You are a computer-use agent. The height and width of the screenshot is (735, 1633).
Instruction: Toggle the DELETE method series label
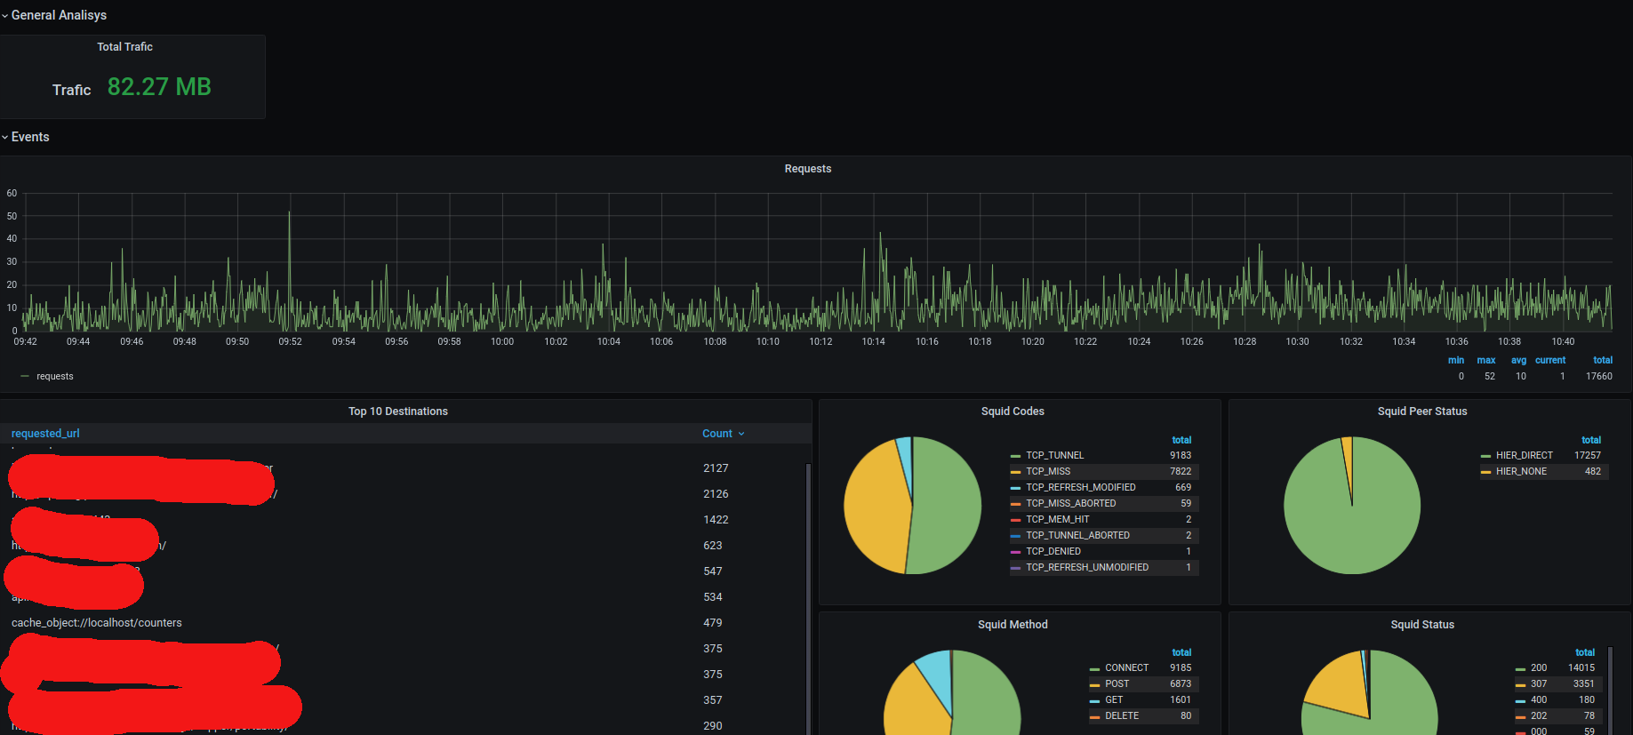[x=1122, y=716]
